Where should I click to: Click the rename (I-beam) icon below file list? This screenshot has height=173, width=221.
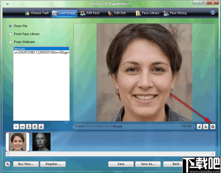click(29, 127)
